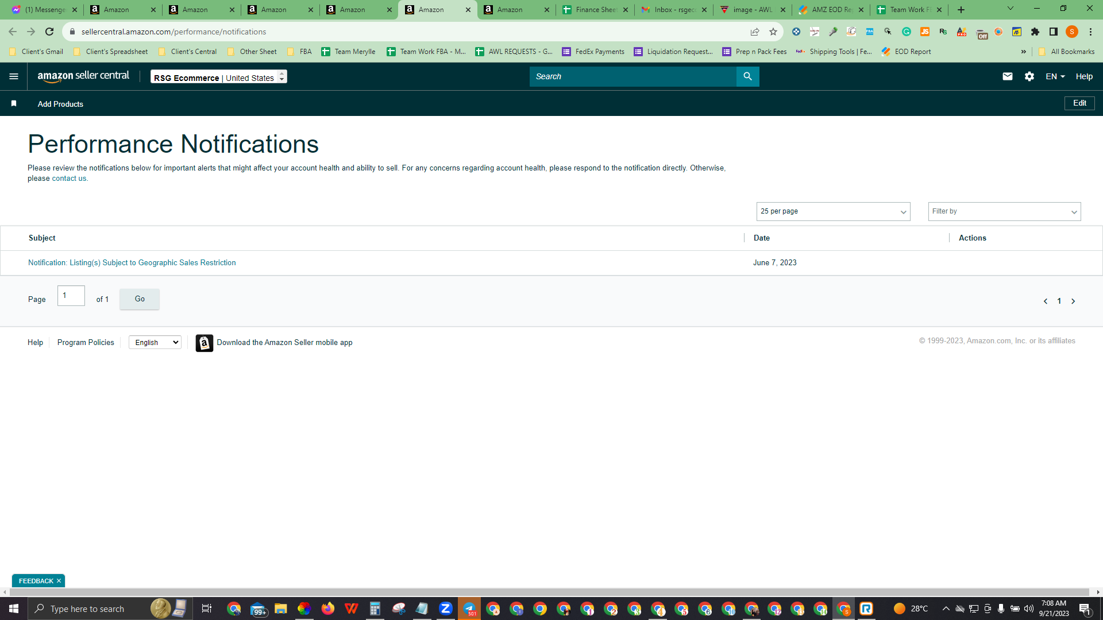Click the Go page button

(140, 299)
